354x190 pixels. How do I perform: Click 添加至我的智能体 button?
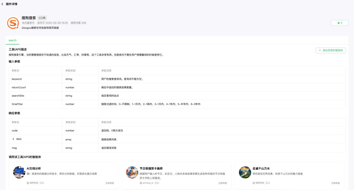[330, 50]
